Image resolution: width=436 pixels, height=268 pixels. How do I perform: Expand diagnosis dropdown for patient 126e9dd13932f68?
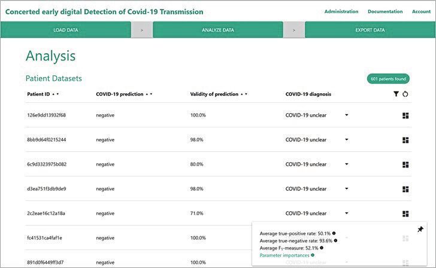[x=346, y=115]
